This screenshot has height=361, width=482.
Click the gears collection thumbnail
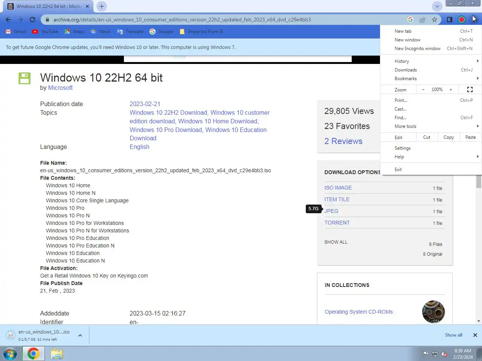[433, 312]
